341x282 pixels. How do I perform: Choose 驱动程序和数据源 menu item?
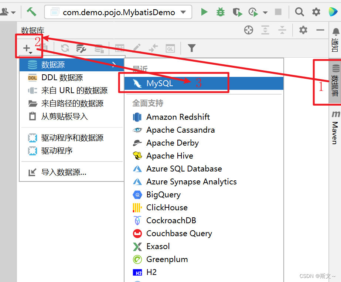pyautogui.click(x=72, y=138)
